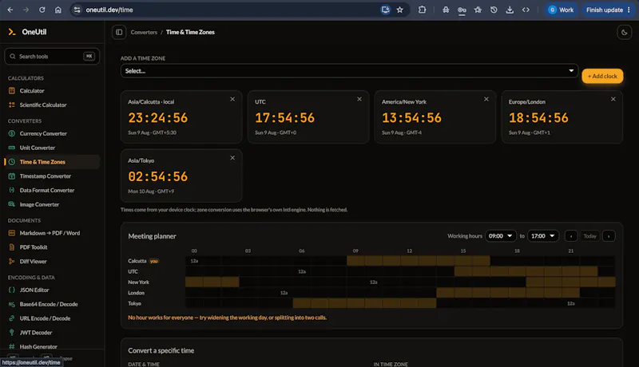
Task: Switch theme with the moon icon
Action: [624, 32]
